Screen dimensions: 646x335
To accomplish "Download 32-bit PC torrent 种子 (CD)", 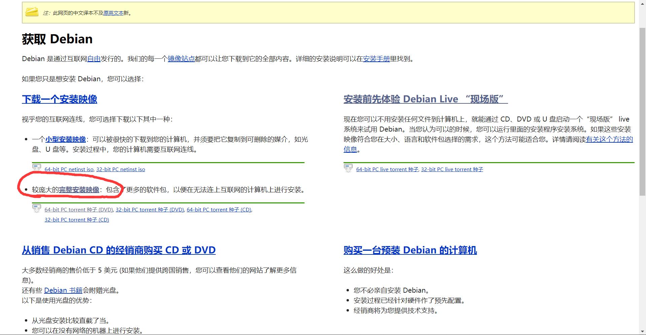I will [x=77, y=220].
